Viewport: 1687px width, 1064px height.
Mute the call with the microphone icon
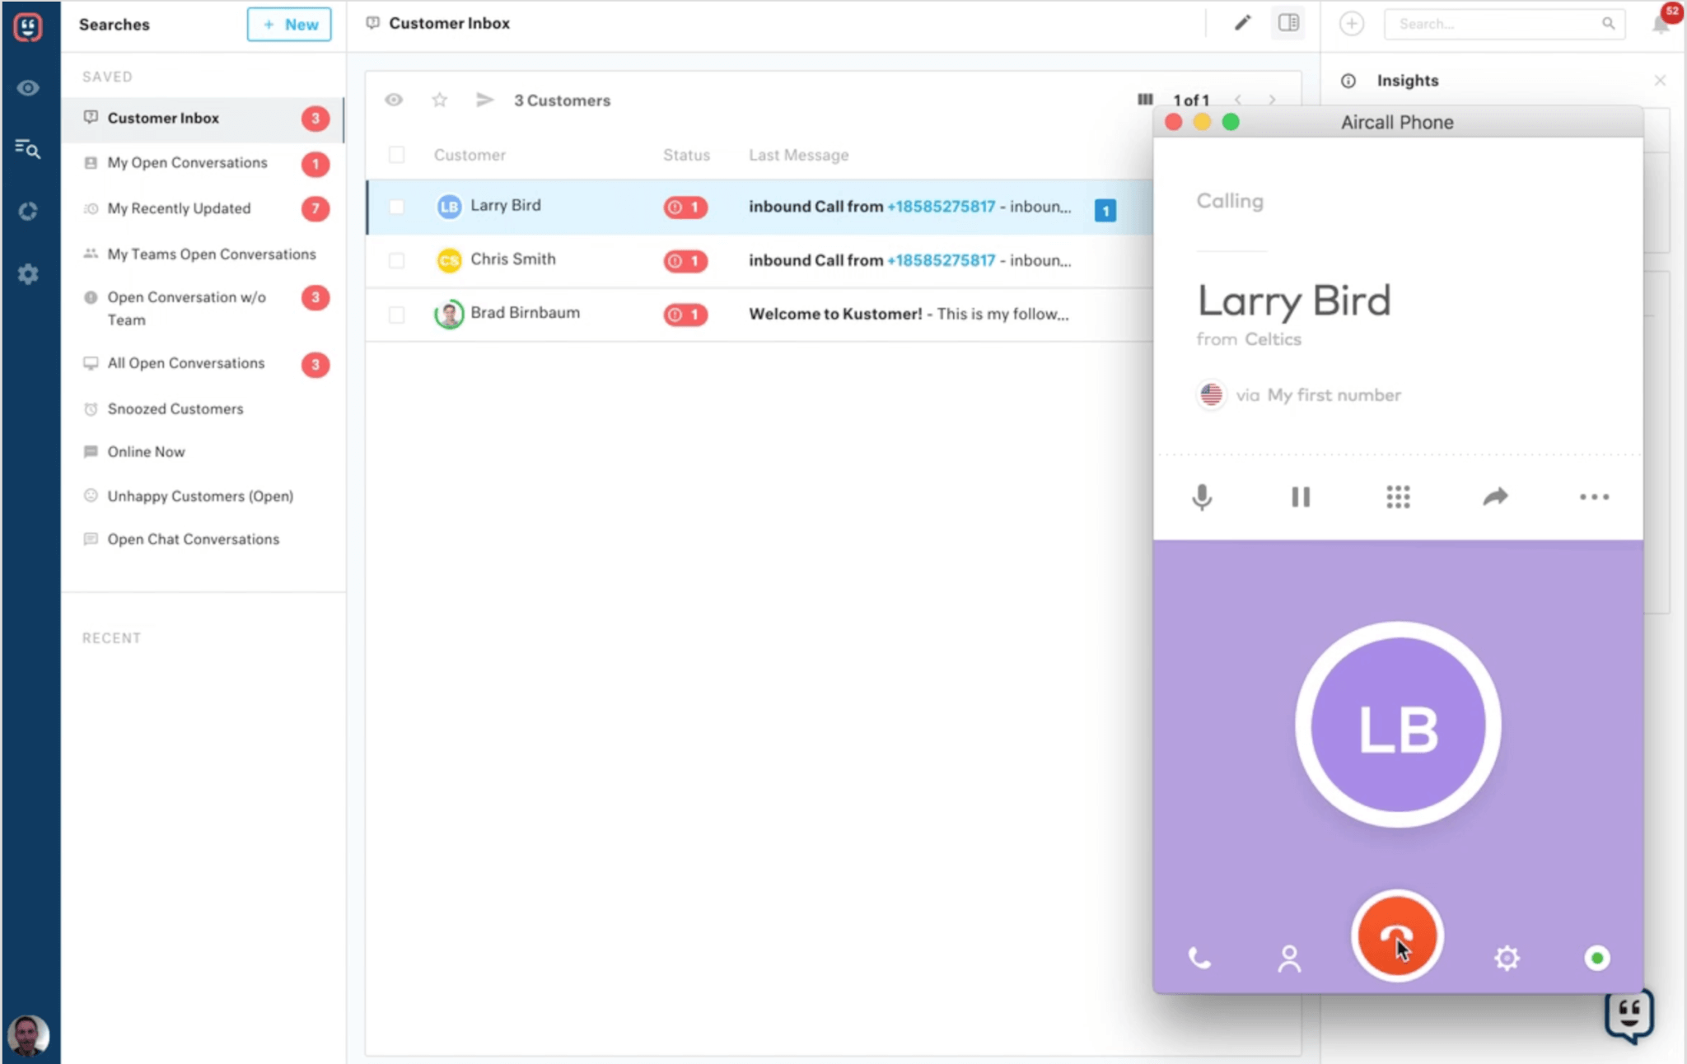[x=1202, y=497]
